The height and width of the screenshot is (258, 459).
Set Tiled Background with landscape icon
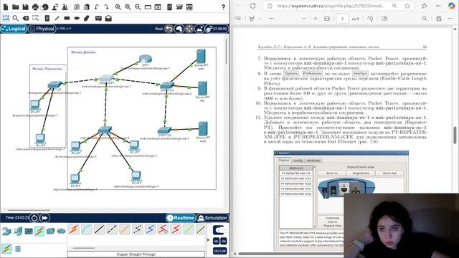(x=199, y=29)
